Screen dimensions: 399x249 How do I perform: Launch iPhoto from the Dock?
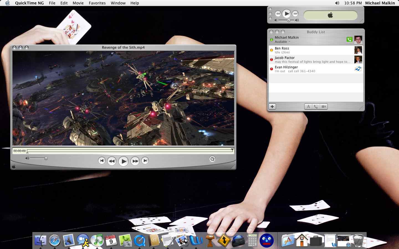point(125,240)
